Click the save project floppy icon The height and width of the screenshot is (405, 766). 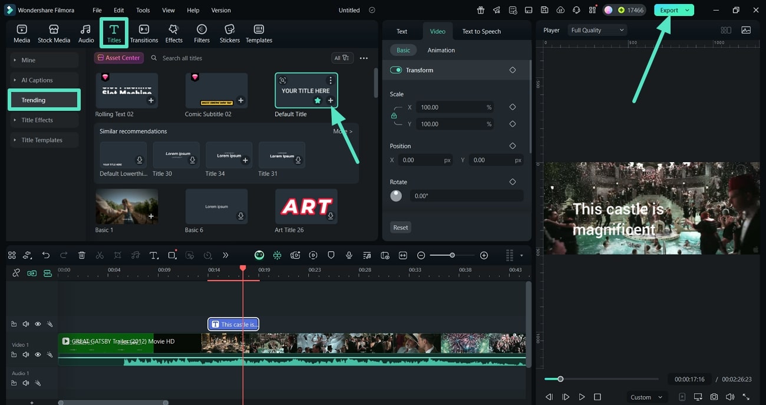[x=544, y=10]
